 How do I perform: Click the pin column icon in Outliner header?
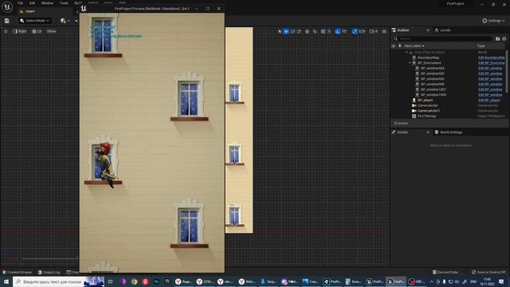pyautogui.click(x=400, y=46)
